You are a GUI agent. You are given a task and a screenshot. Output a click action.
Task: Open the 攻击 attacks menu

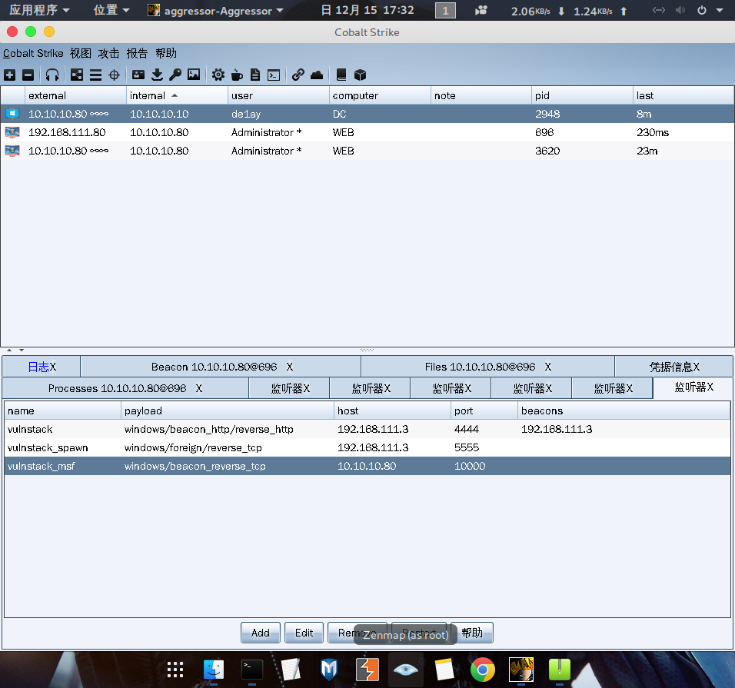click(x=108, y=54)
